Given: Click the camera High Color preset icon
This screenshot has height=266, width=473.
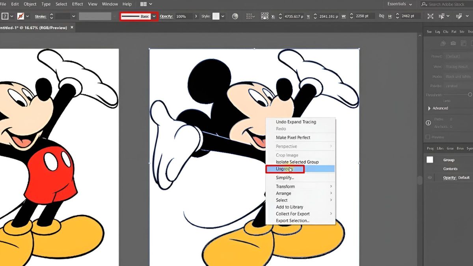Looking at the screenshot, I should click(x=453, y=43).
